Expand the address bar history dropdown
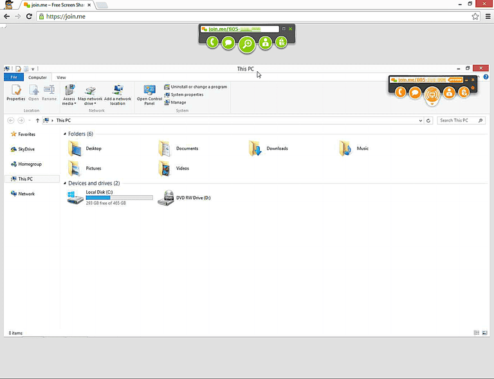This screenshot has width=494, height=379. (421, 121)
